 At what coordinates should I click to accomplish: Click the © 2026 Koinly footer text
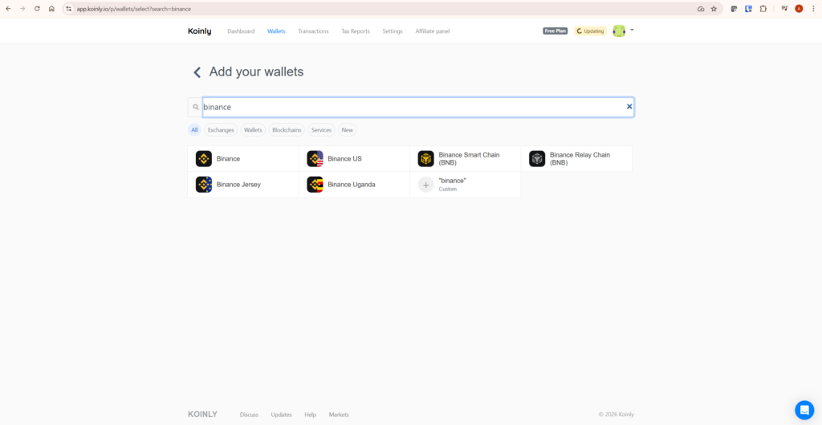(616, 415)
